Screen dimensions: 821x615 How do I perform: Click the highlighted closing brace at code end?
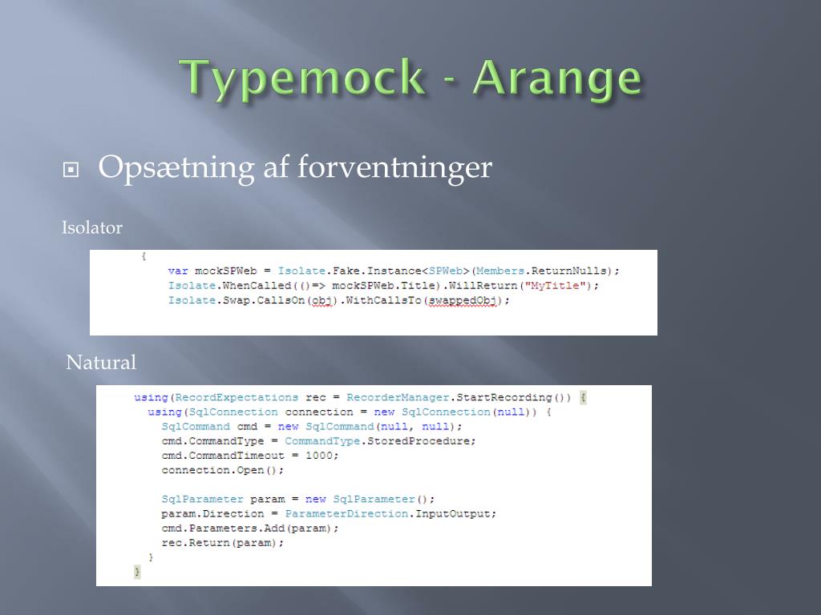137,571
